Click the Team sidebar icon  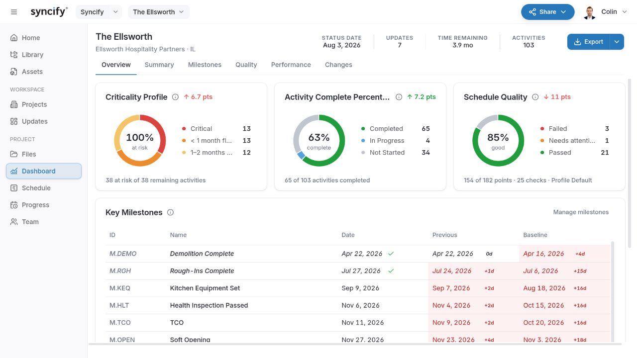click(14, 222)
